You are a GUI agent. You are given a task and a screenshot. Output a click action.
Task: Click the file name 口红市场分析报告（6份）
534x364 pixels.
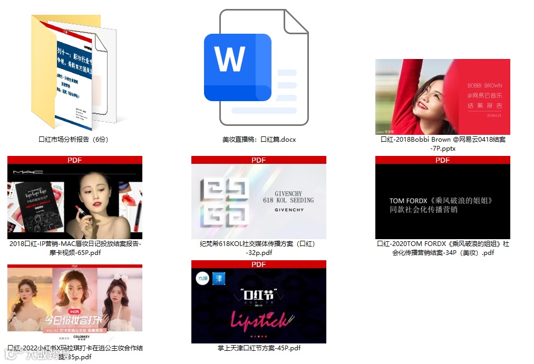[74, 140]
